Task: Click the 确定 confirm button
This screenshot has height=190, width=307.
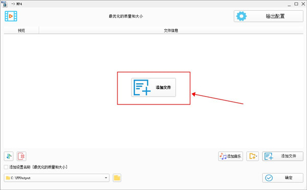Action: pos(283,178)
